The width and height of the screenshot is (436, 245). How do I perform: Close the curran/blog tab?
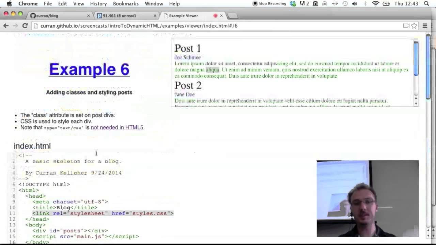click(89, 16)
